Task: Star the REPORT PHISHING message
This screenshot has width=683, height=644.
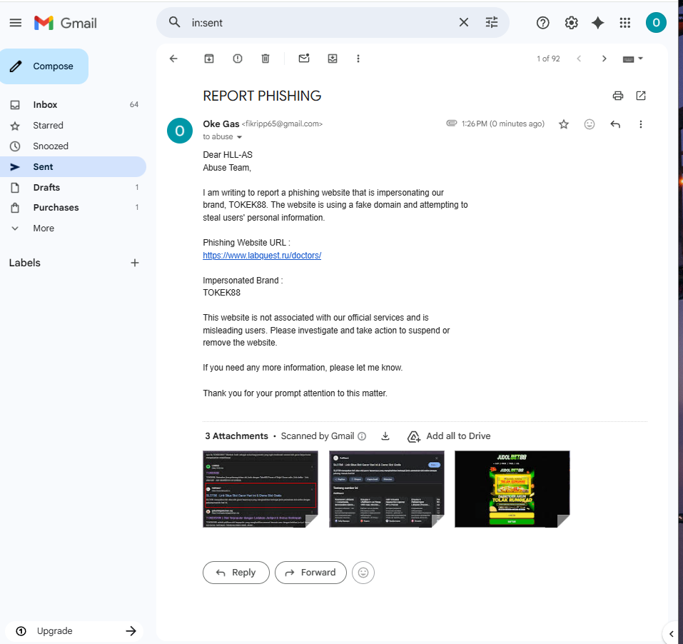Action: (564, 125)
